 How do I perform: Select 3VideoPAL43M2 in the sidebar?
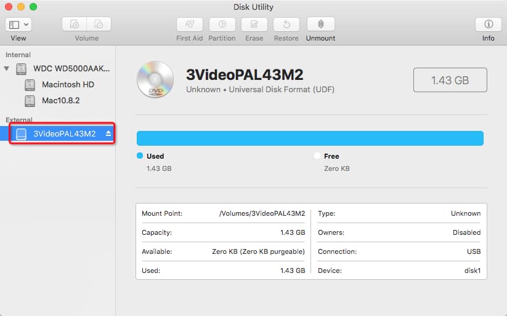click(x=64, y=133)
